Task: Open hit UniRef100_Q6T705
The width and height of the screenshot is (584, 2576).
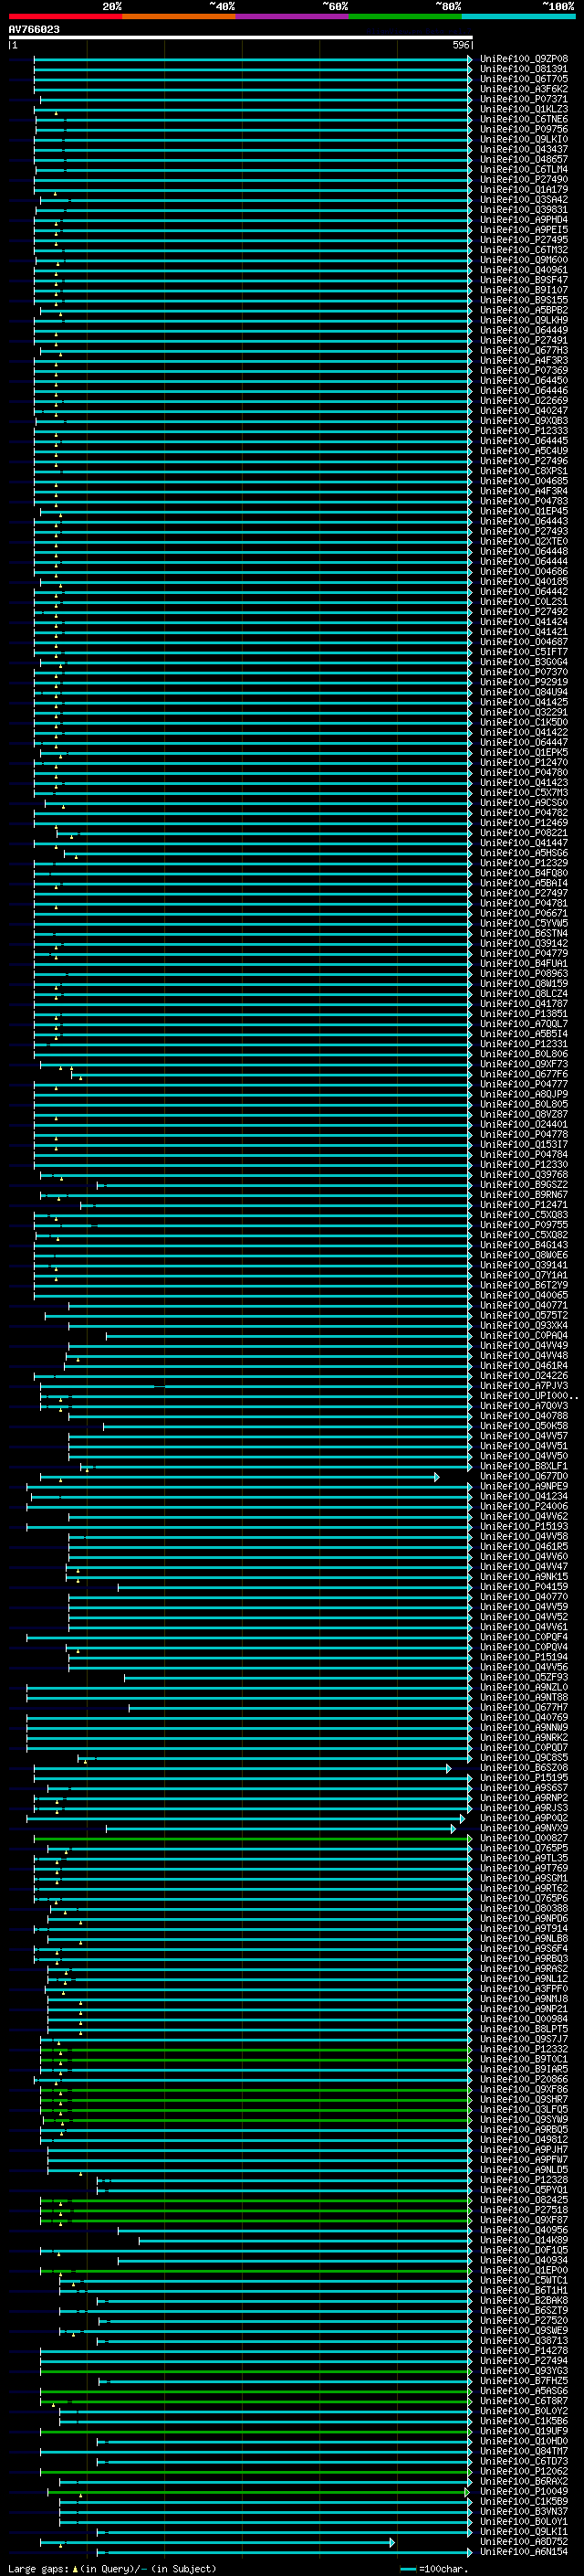Action: click(x=524, y=79)
